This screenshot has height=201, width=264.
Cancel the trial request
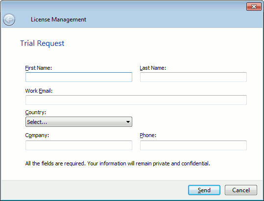[x=241, y=190]
